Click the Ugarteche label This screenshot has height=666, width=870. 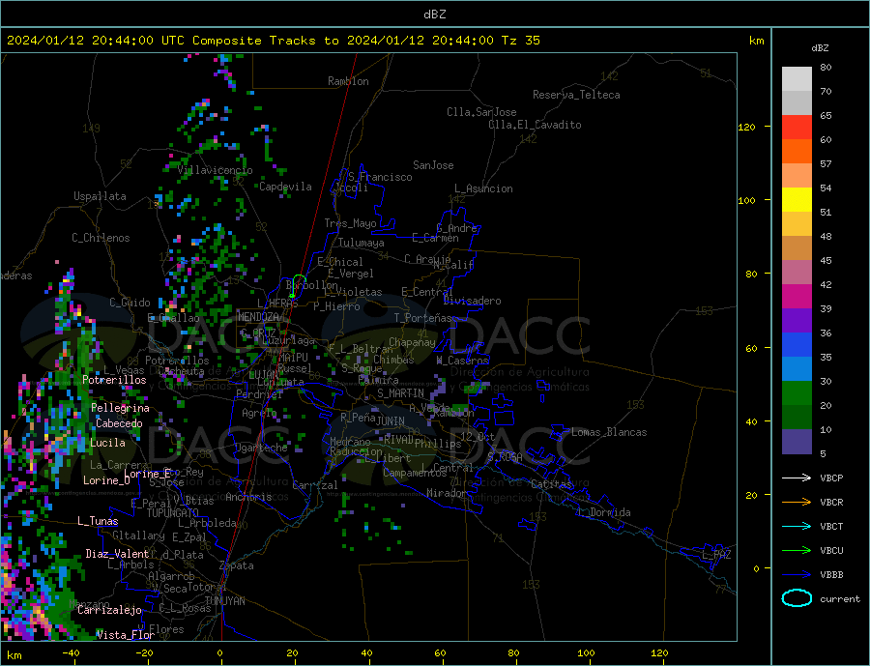coord(261,448)
